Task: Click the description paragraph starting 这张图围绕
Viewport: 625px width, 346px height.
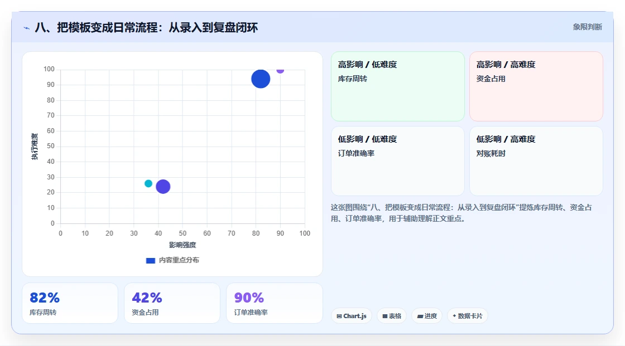Action: click(x=461, y=213)
